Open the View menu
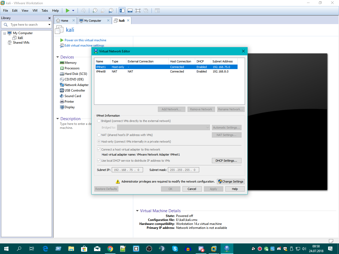This screenshot has width=339, height=254. coord(25,11)
